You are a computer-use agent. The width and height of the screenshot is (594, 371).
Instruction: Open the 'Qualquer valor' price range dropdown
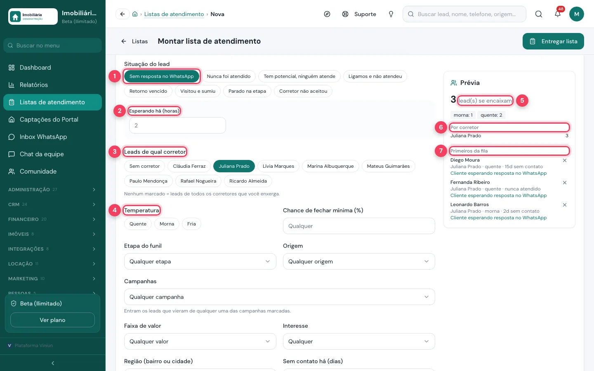pyautogui.click(x=200, y=341)
